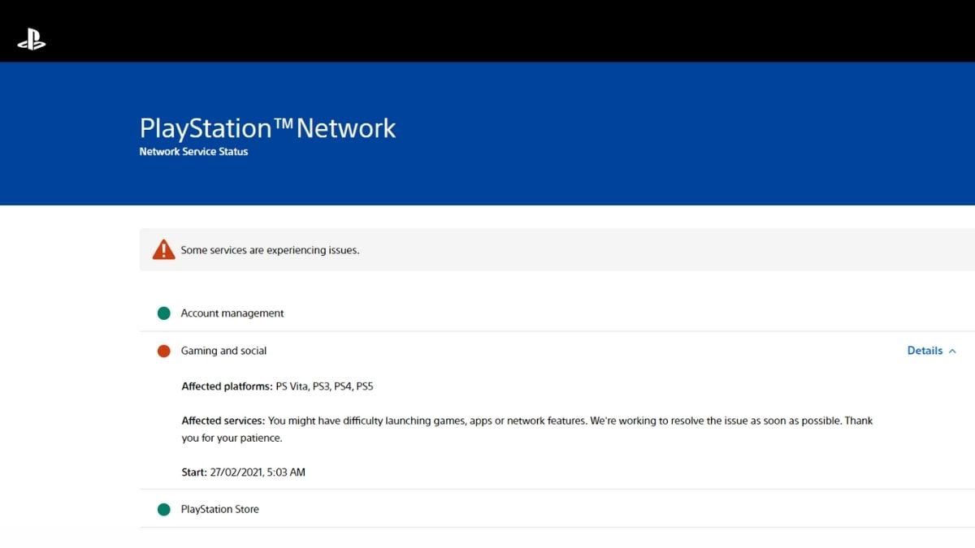
Task: Click the PlayStation Network heading
Action: tap(267, 128)
